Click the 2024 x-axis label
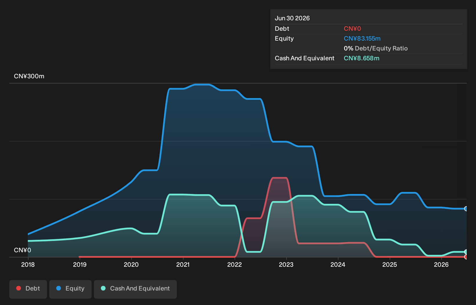Viewport: 476px width, 305px height. click(x=338, y=265)
